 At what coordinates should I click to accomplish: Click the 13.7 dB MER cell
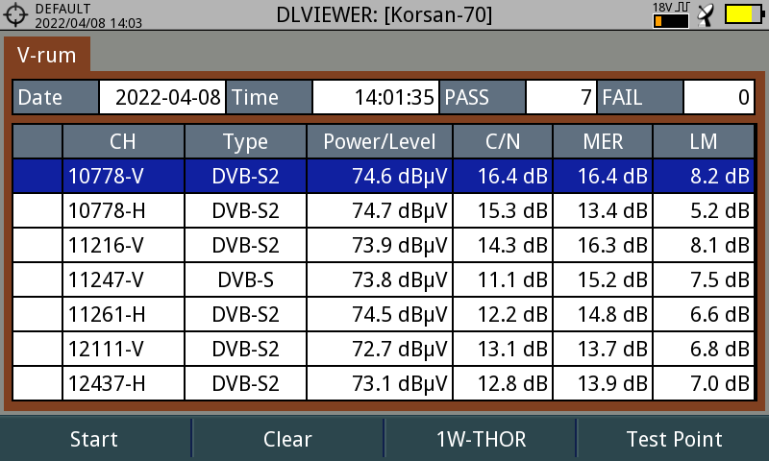coord(603,349)
